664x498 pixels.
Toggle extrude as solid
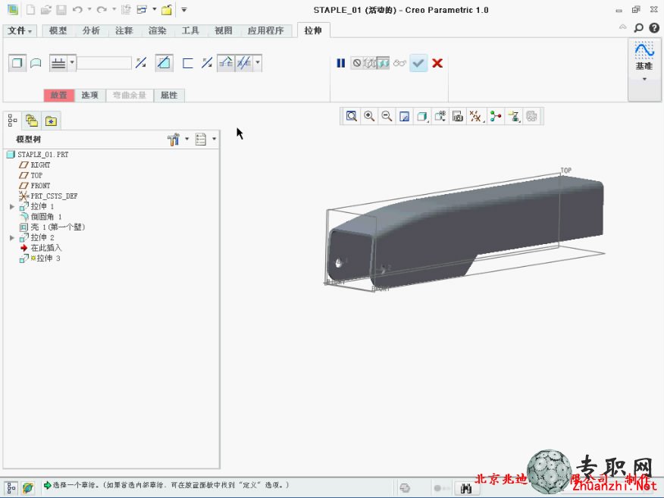pos(17,63)
